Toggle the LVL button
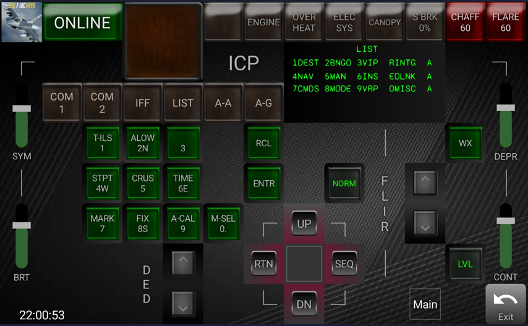Viewport: 528px width, 326px height. pyautogui.click(x=465, y=264)
